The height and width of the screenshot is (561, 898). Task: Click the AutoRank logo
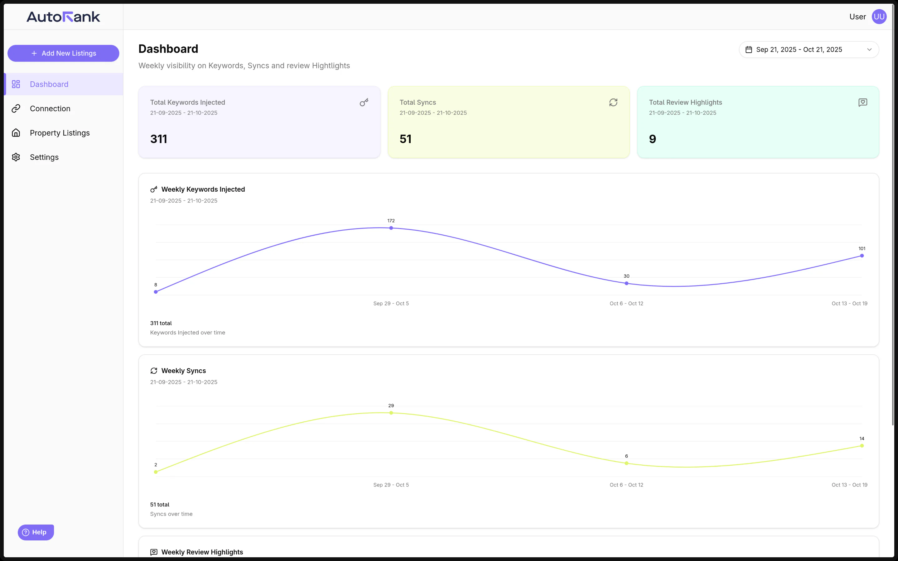pos(64,17)
